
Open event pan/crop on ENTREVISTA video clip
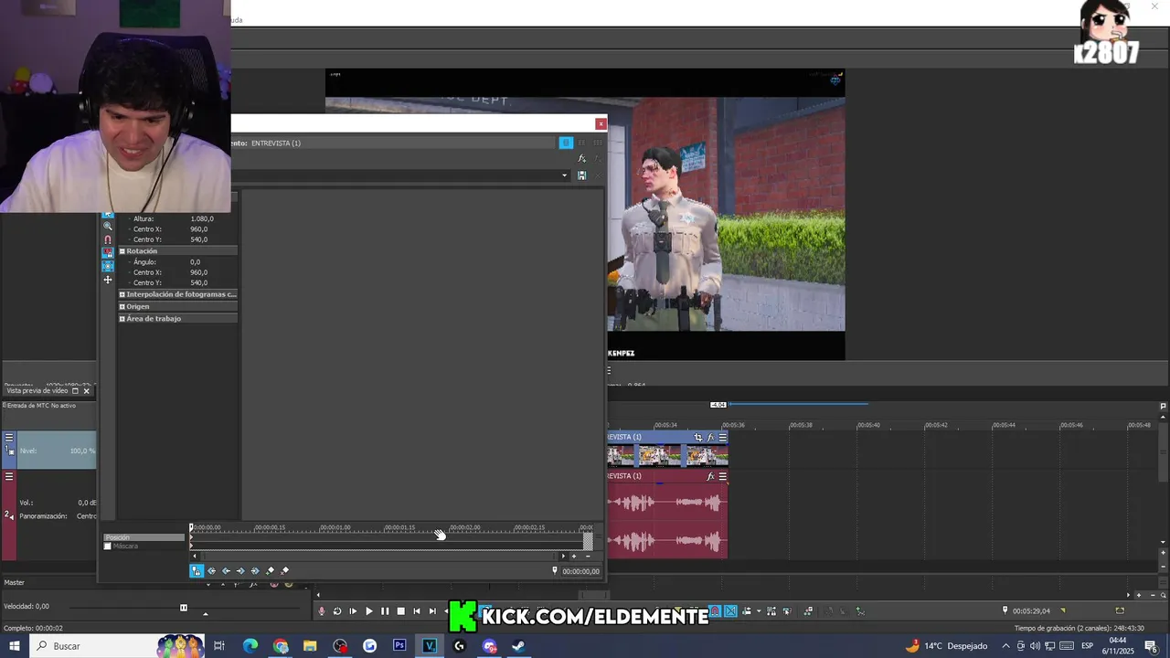[698, 438]
